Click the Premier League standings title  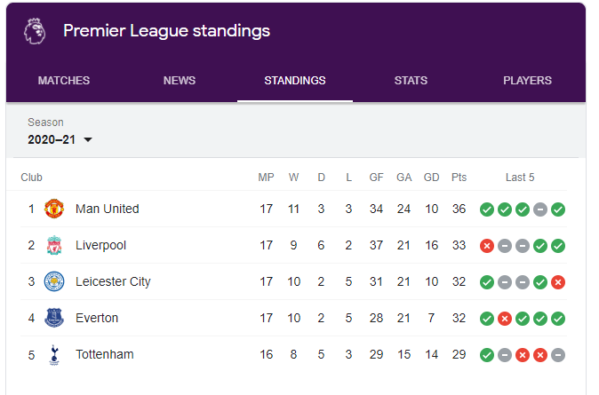click(166, 31)
